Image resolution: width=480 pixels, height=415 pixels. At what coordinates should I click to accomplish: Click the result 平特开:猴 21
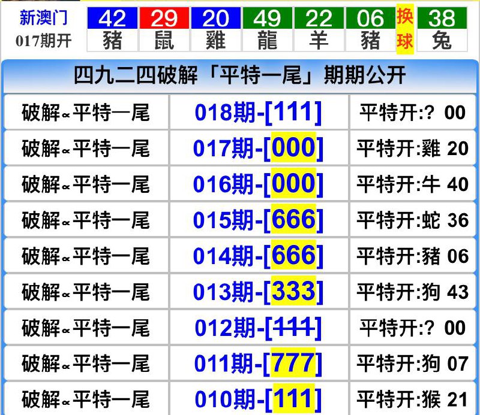(413, 399)
